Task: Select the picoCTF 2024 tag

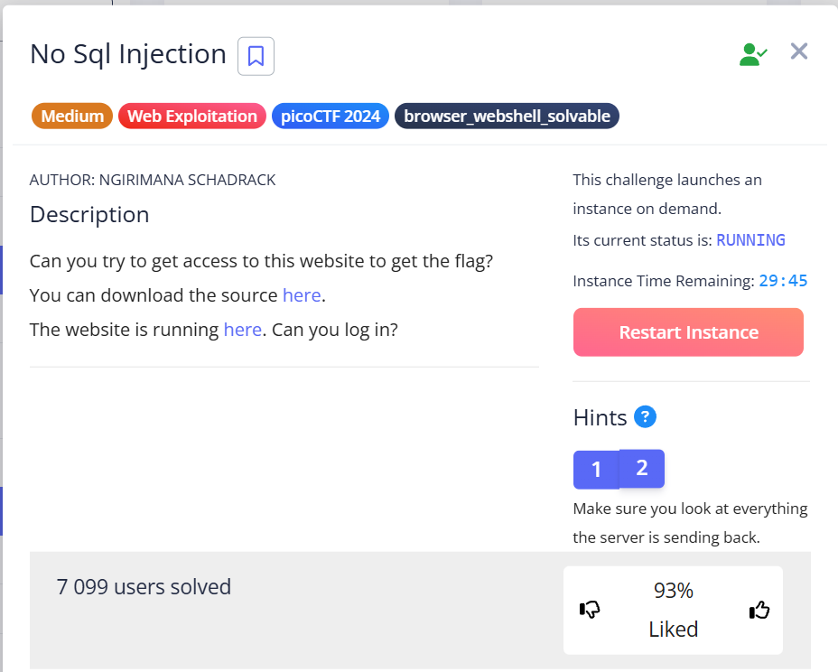Action: click(x=331, y=117)
